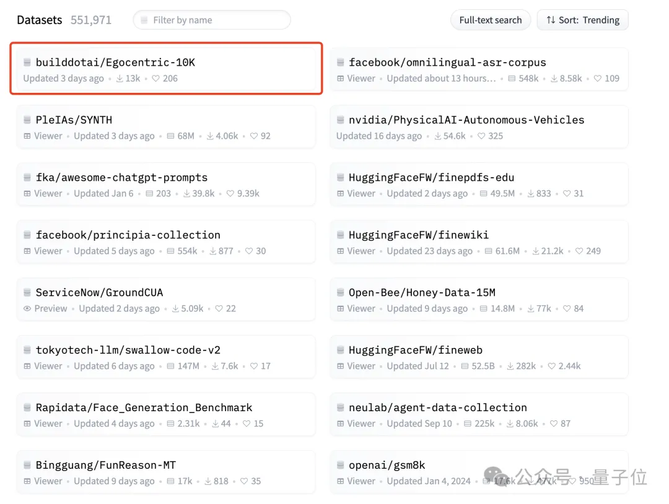Open facebook/principia-collection dataset
The height and width of the screenshot is (504, 669).
[x=128, y=235]
